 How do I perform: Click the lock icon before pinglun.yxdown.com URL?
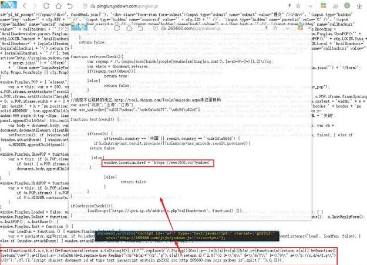tap(93, 6)
